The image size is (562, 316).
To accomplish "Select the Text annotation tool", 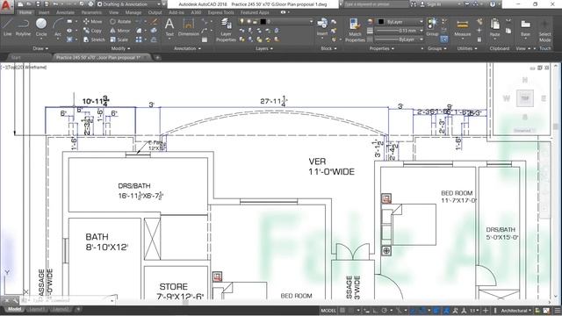I will (169, 27).
